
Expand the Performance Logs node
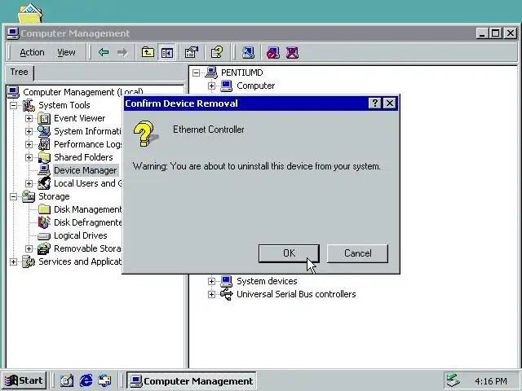pyautogui.click(x=29, y=144)
